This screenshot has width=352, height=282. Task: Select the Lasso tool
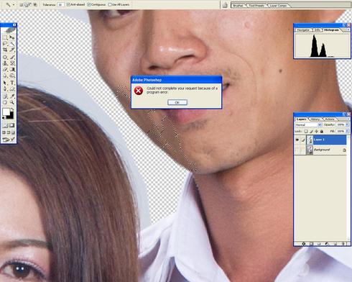(x=5, y=44)
